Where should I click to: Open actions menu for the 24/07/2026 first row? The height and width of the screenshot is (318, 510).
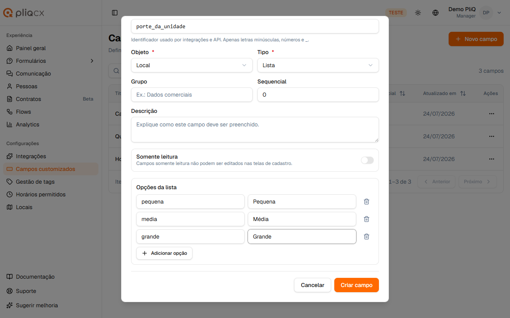click(491, 114)
